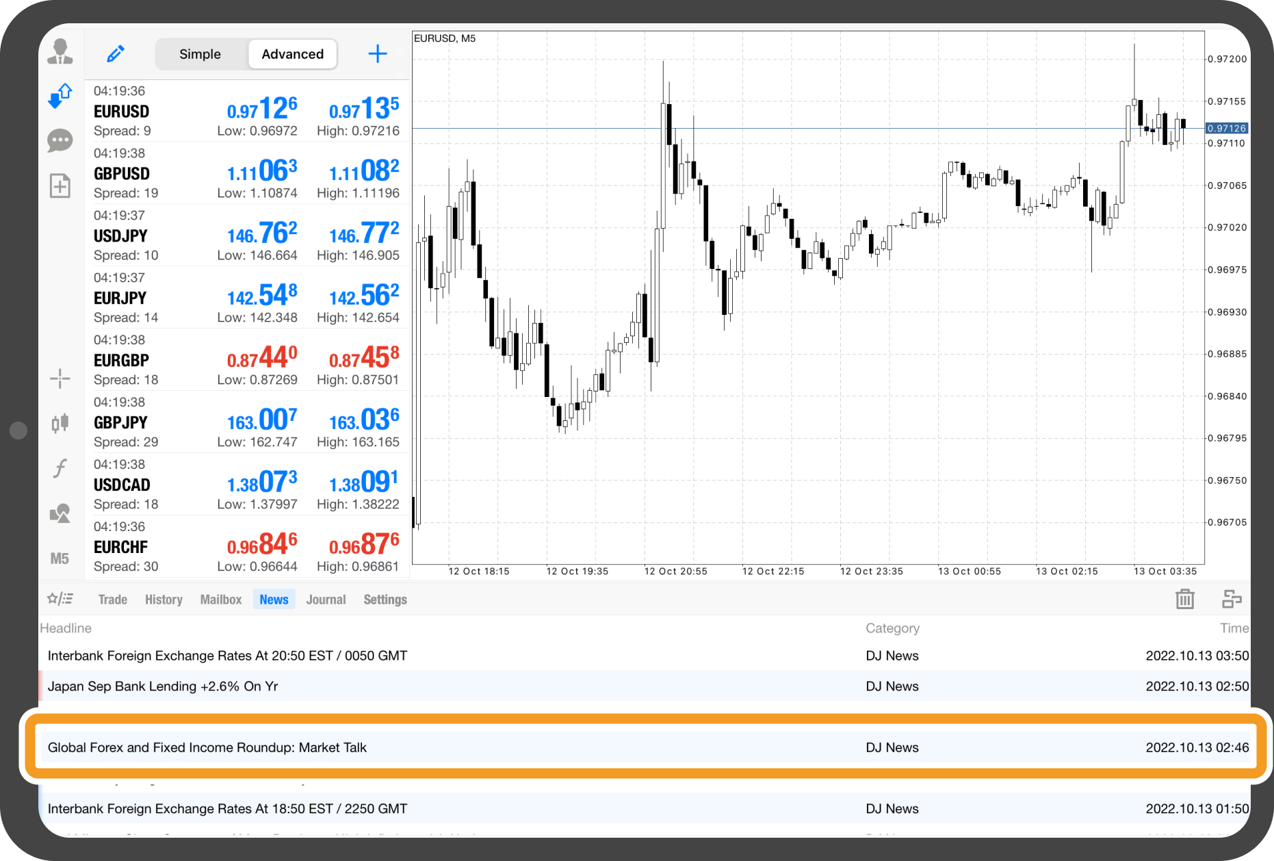Open the Journal tab
1274x861 pixels.
(x=326, y=600)
